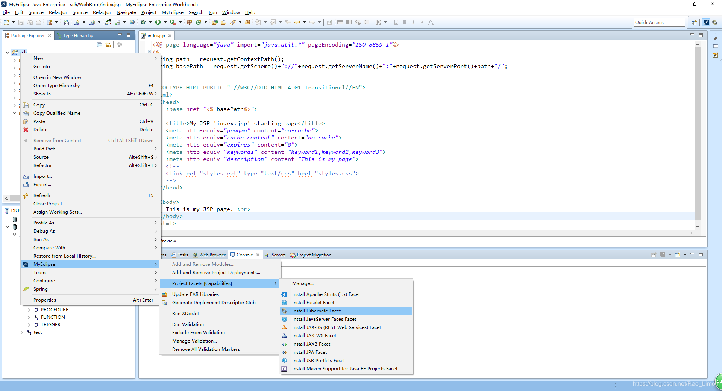This screenshot has height=391, width=722.
Task: Collapse the ssh project tree node
Action: tap(7, 53)
